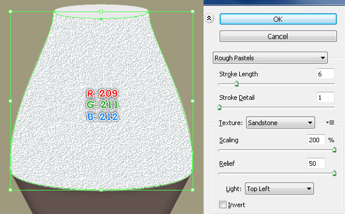Click the Stroke Detail slider thumb
Viewport: 345px width, 214px height.
[x=220, y=107]
